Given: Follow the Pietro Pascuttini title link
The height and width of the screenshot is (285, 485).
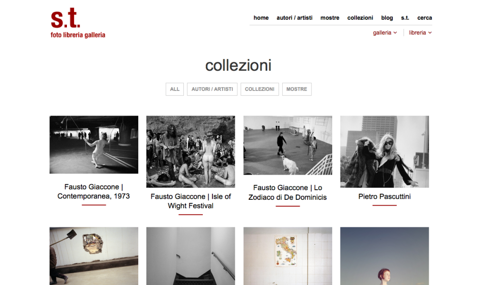Looking at the screenshot, I should point(385,196).
